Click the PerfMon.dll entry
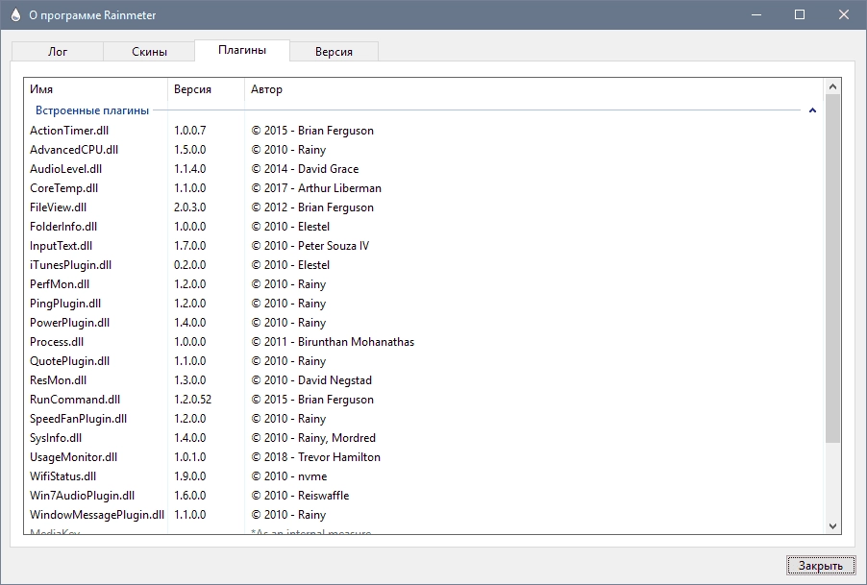The width and height of the screenshot is (867, 585). point(60,284)
